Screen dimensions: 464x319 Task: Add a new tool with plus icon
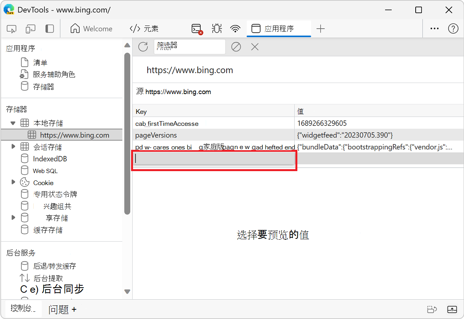coord(321,29)
